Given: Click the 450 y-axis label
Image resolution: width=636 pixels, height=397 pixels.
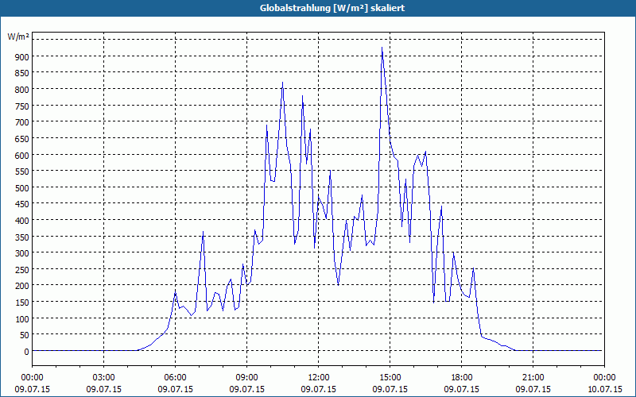Looking at the screenshot, I should [x=22, y=205].
